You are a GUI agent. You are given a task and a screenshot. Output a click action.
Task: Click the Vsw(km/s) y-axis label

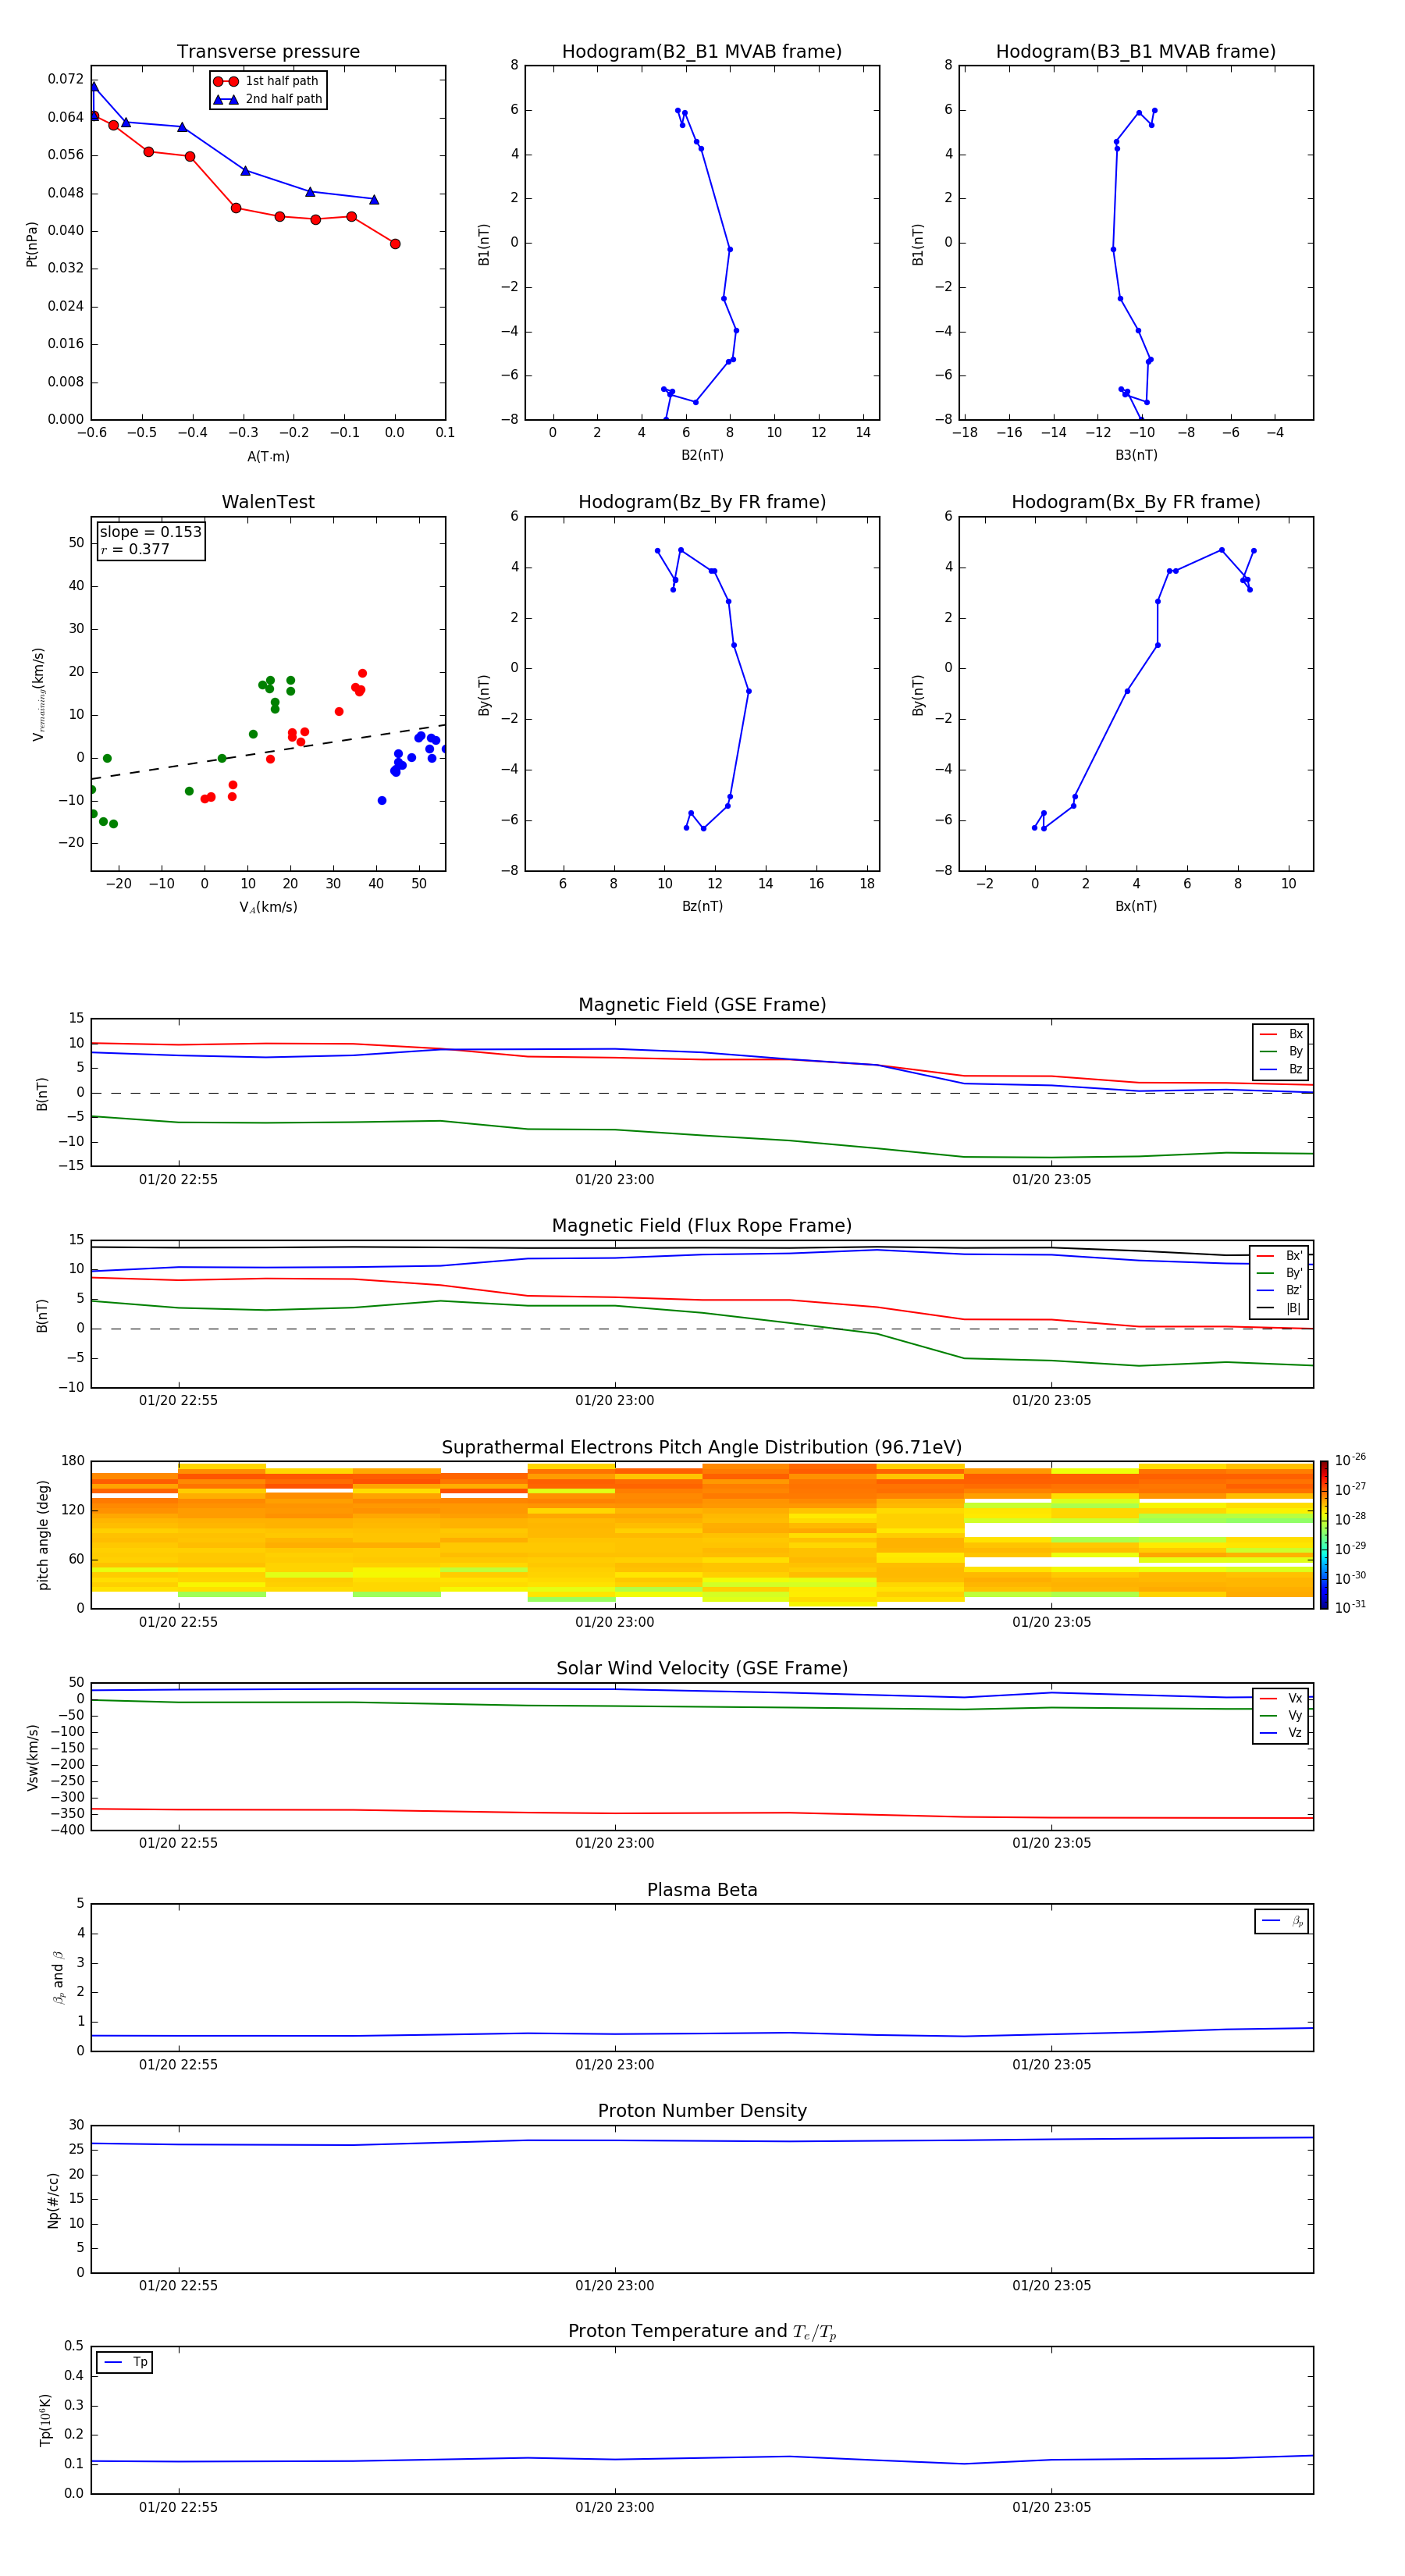pyautogui.click(x=32, y=1757)
